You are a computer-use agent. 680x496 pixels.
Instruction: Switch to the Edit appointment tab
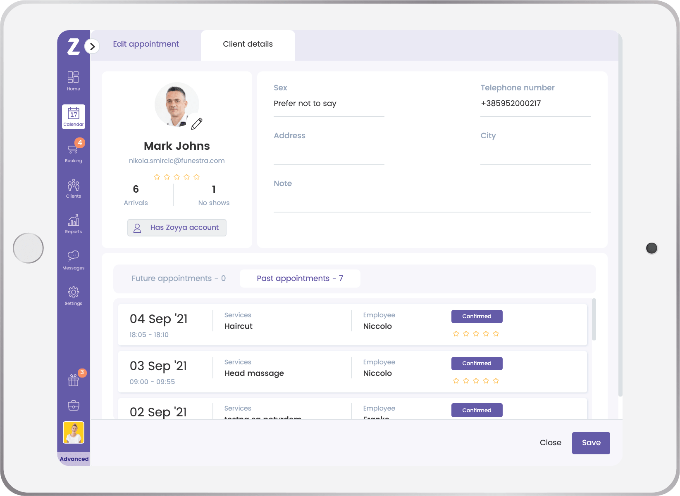click(x=146, y=44)
